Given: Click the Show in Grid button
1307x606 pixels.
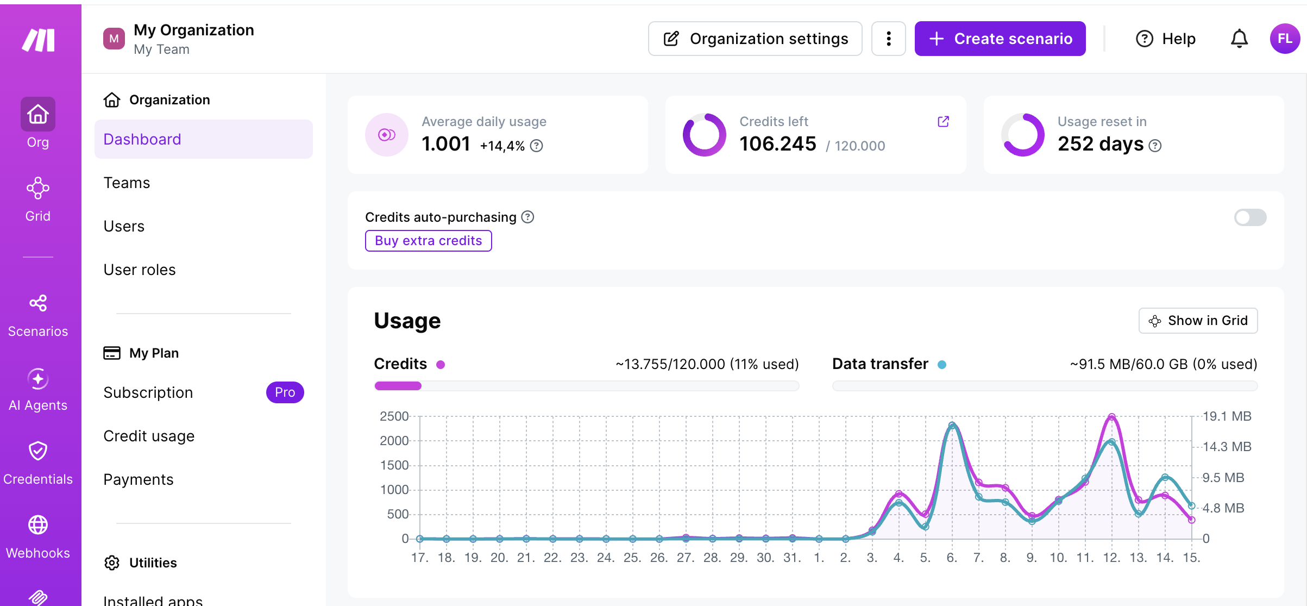Looking at the screenshot, I should [1198, 321].
